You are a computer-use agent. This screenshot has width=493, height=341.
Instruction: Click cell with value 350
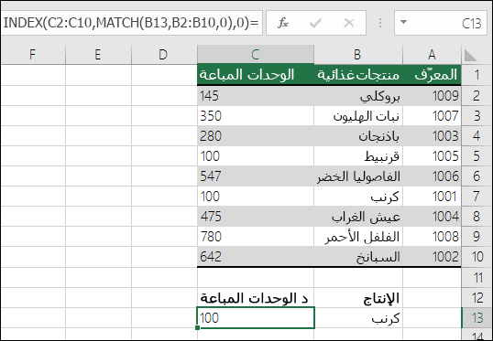pos(256,116)
